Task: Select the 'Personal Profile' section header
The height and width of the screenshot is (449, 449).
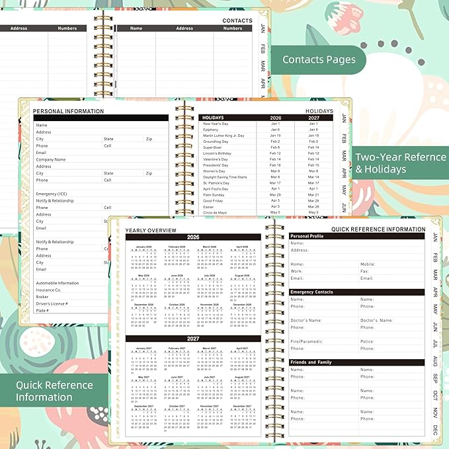Action: (x=356, y=236)
